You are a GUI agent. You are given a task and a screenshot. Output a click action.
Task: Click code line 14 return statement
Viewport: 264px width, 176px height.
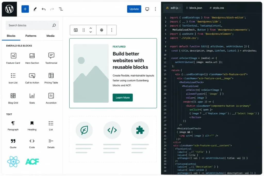click(x=177, y=70)
